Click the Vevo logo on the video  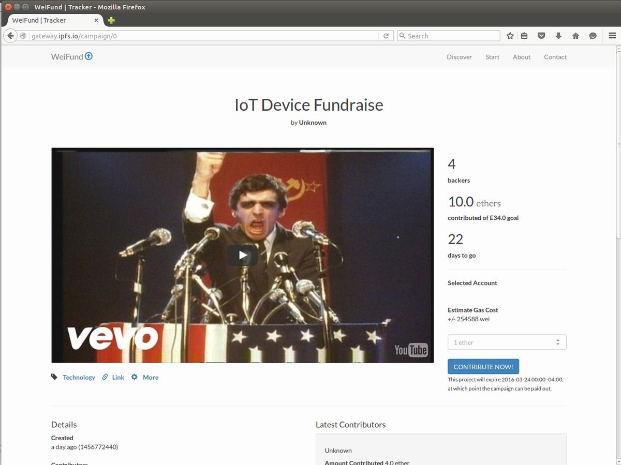(113, 338)
